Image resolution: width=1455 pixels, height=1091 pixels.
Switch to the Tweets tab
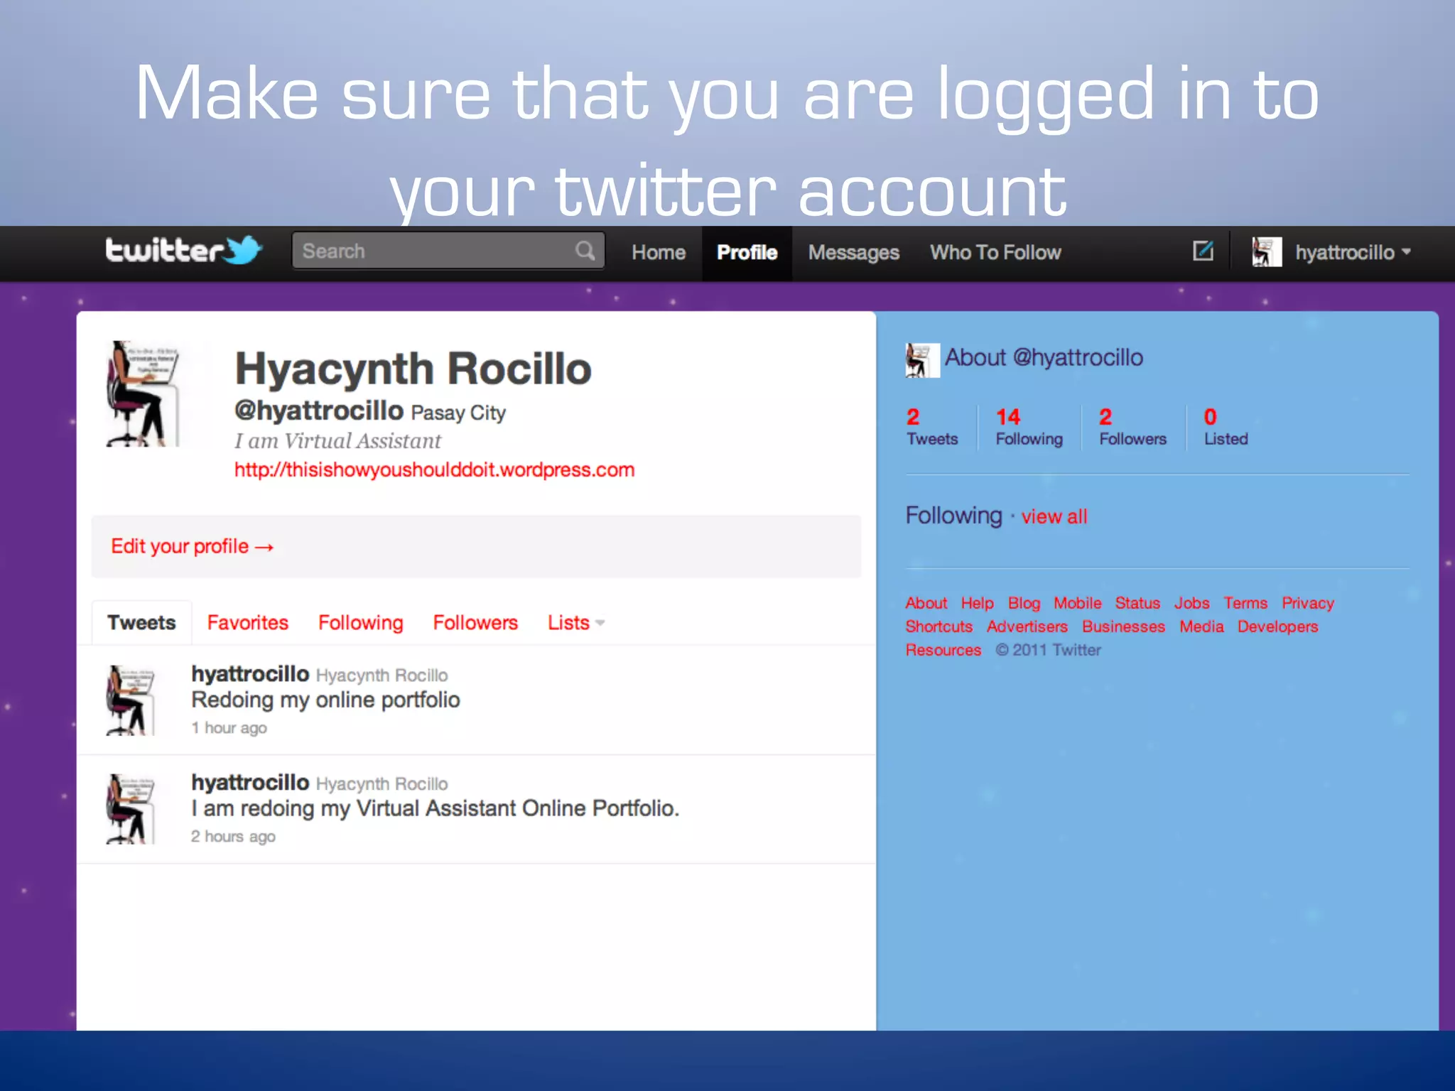[x=141, y=623]
